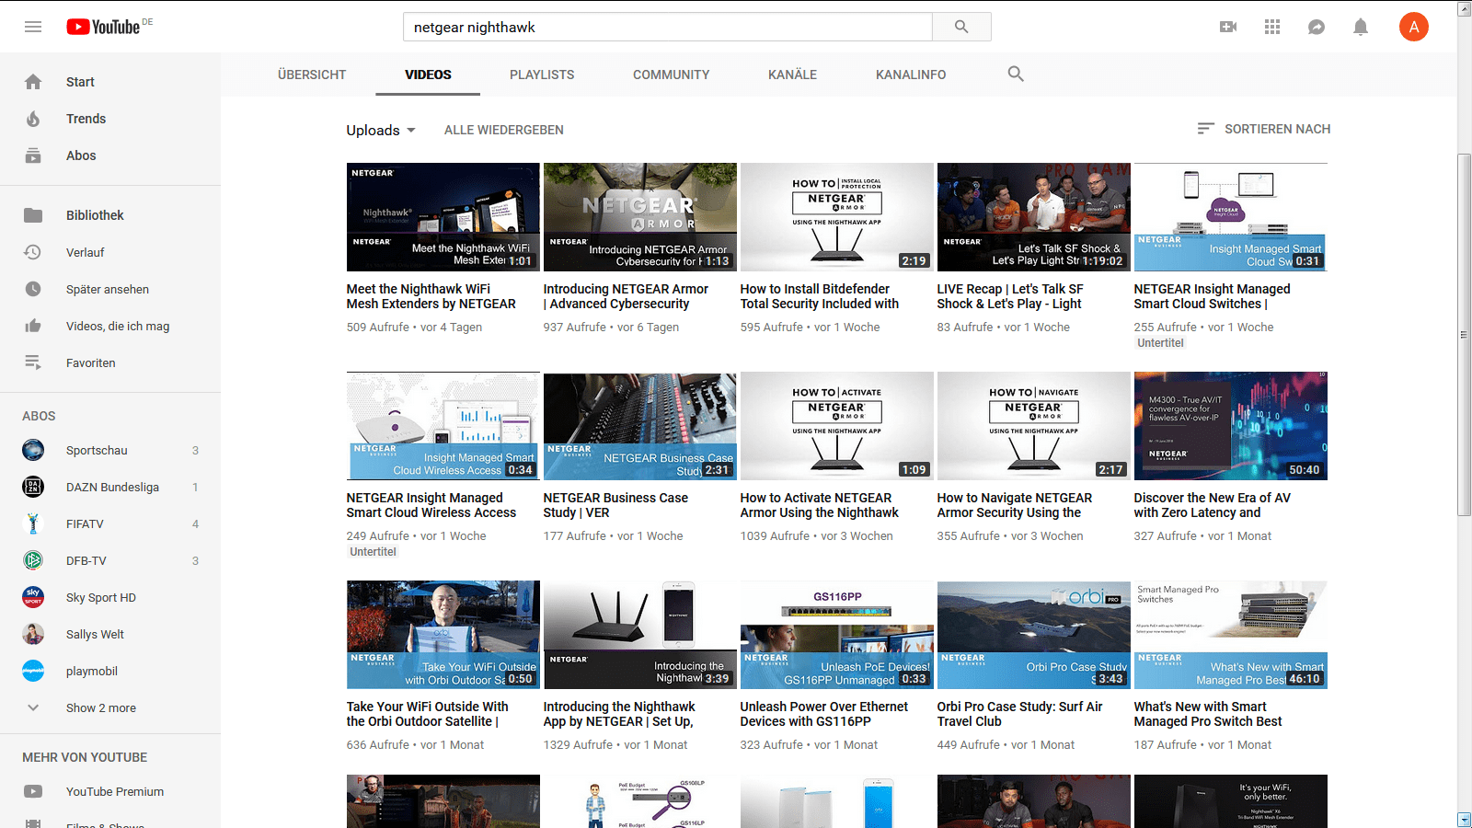Open Später ansehen watch later
Viewport: 1472px width, 828px height.
pyautogui.click(x=110, y=289)
